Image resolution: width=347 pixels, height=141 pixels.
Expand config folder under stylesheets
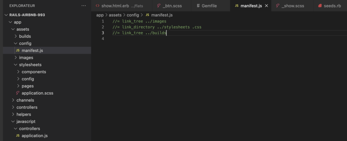click(18, 79)
